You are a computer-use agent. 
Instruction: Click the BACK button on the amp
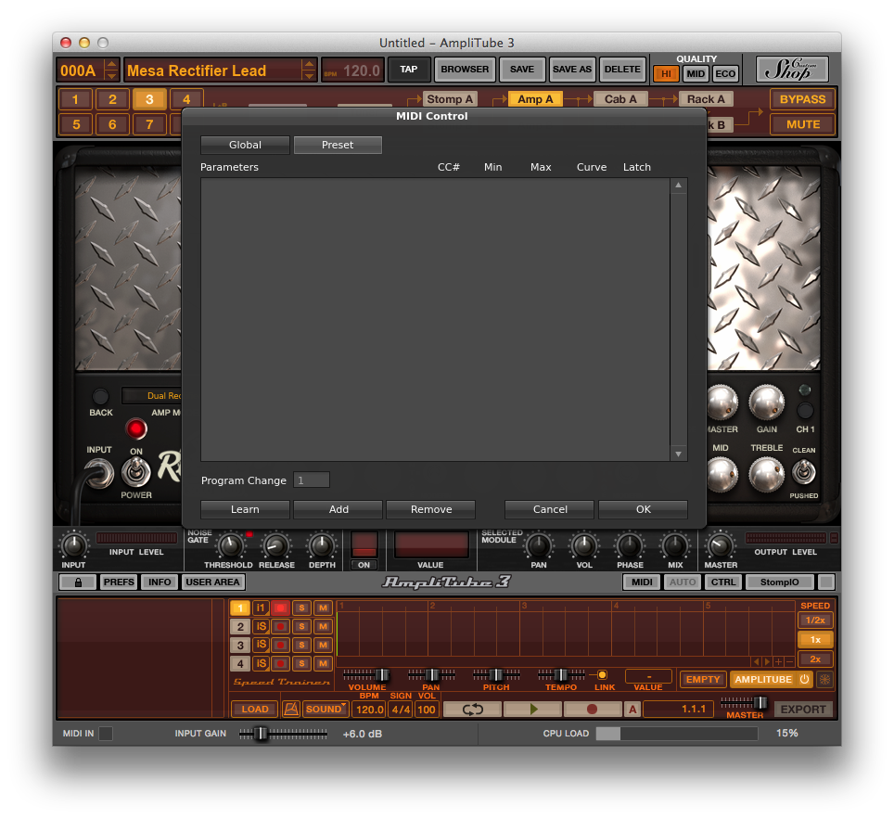coord(100,396)
